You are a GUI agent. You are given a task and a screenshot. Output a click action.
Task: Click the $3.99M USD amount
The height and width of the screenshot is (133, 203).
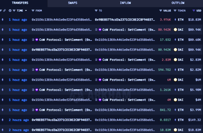(195, 110)
